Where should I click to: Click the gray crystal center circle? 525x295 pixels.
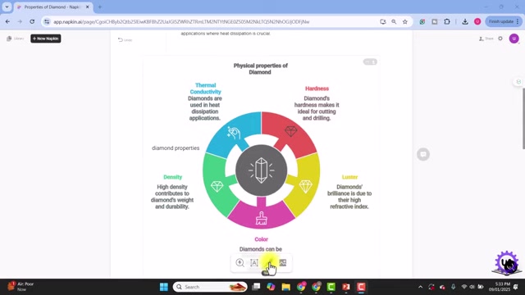click(261, 170)
